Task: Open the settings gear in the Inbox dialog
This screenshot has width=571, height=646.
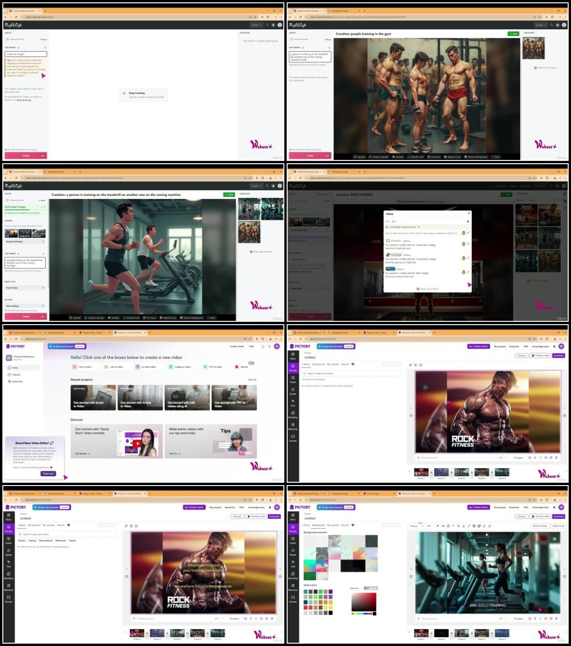Action: (468, 221)
